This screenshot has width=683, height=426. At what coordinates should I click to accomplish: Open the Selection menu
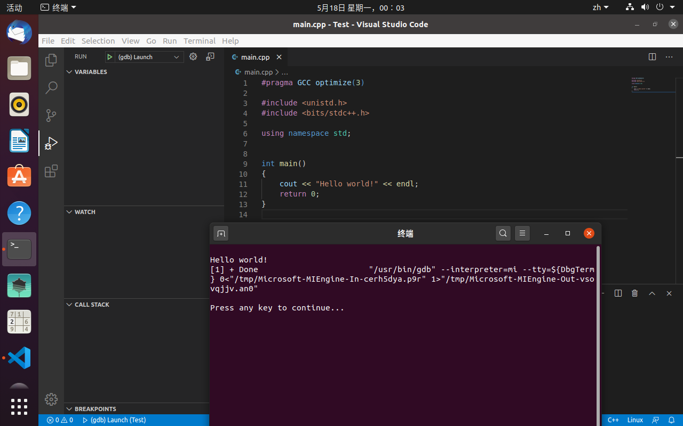click(98, 40)
